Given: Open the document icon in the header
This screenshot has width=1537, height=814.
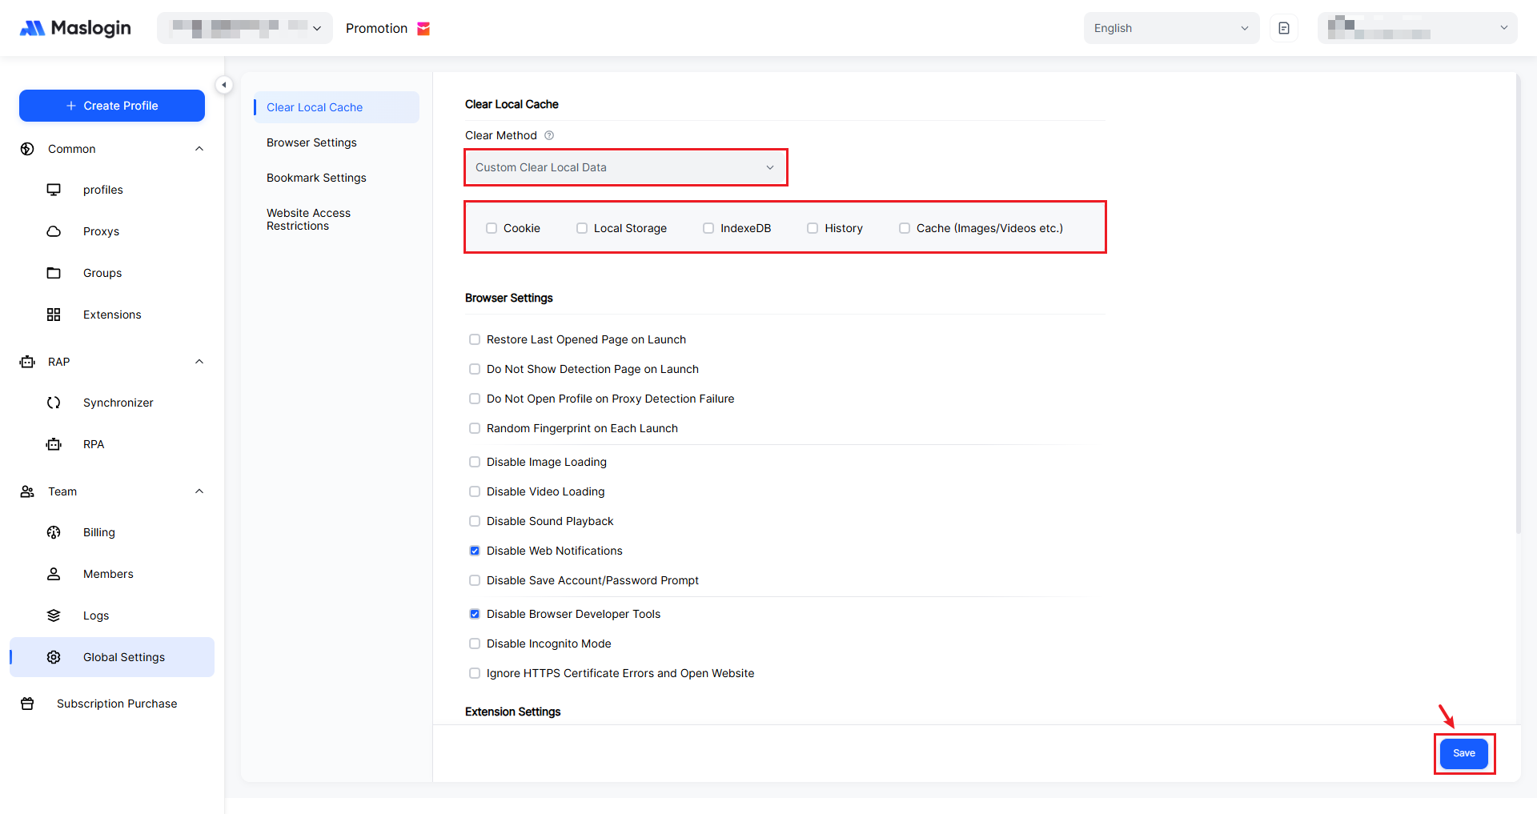Looking at the screenshot, I should pyautogui.click(x=1283, y=28).
